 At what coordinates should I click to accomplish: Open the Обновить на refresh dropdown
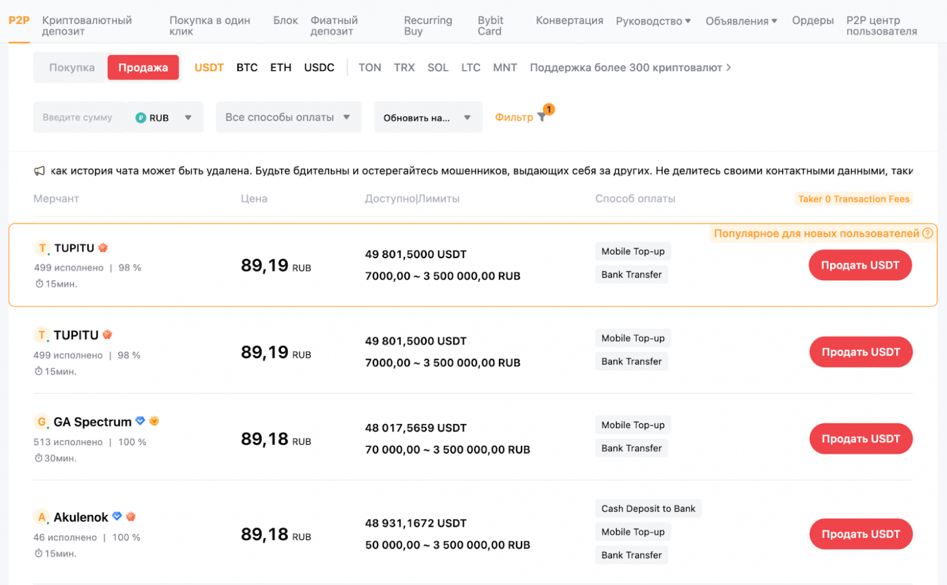tap(427, 117)
